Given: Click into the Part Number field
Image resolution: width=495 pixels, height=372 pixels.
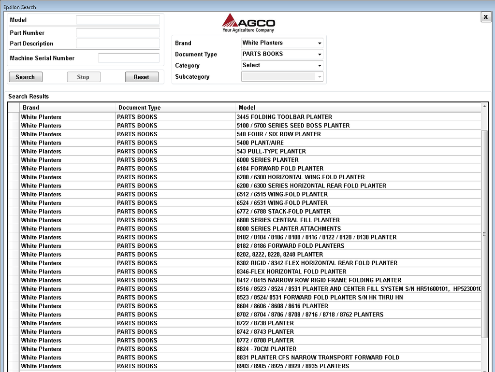Looking at the screenshot, I should 117,33.
